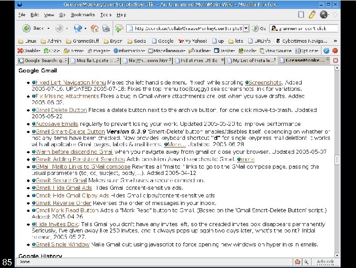Open Miscellaneous menu in web developer toolbar
The width and height of the screenshot is (356, 268).
pyautogui.click(x=167, y=51)
